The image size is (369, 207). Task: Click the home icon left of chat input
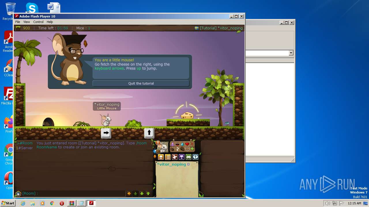[x=18, y=193]
